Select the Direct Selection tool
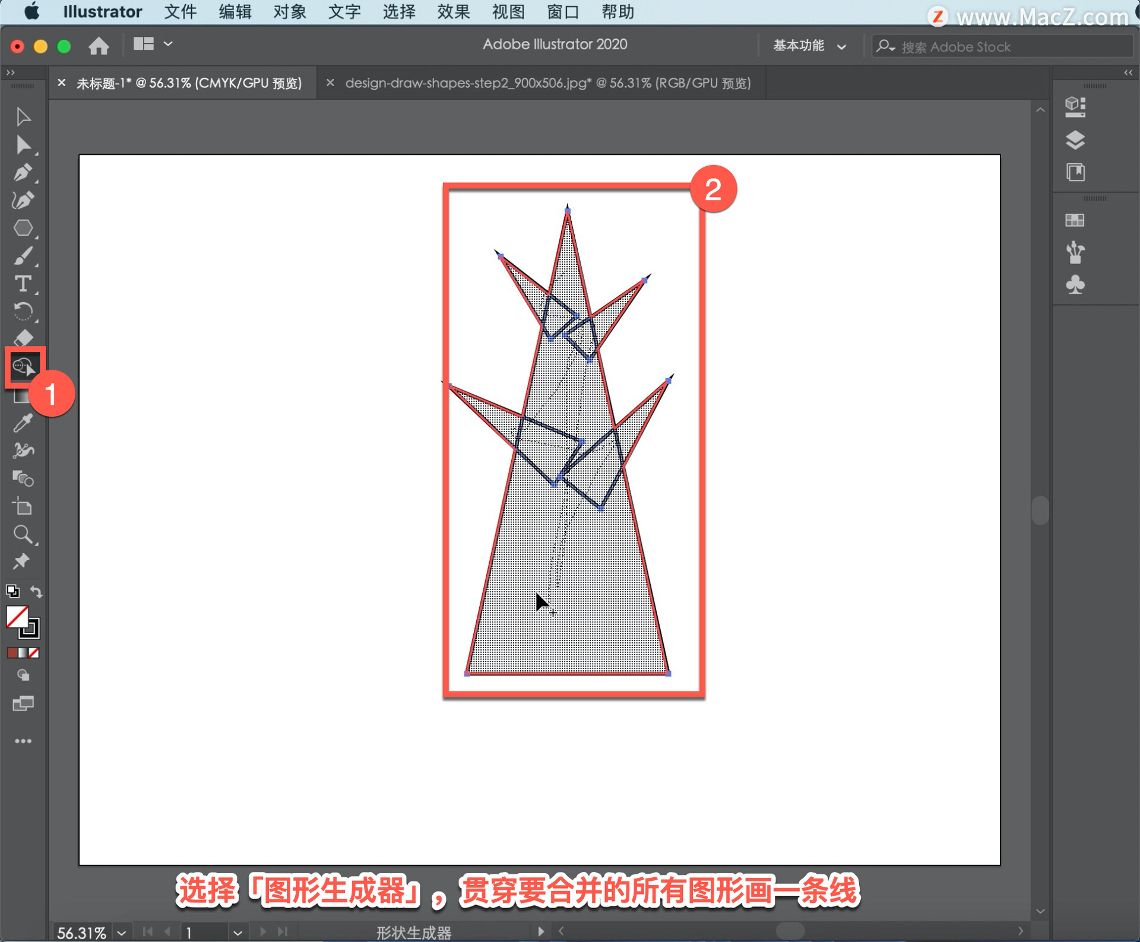Image resolution: width=1140 pixels, height=942 pixels. pos(23,145)
